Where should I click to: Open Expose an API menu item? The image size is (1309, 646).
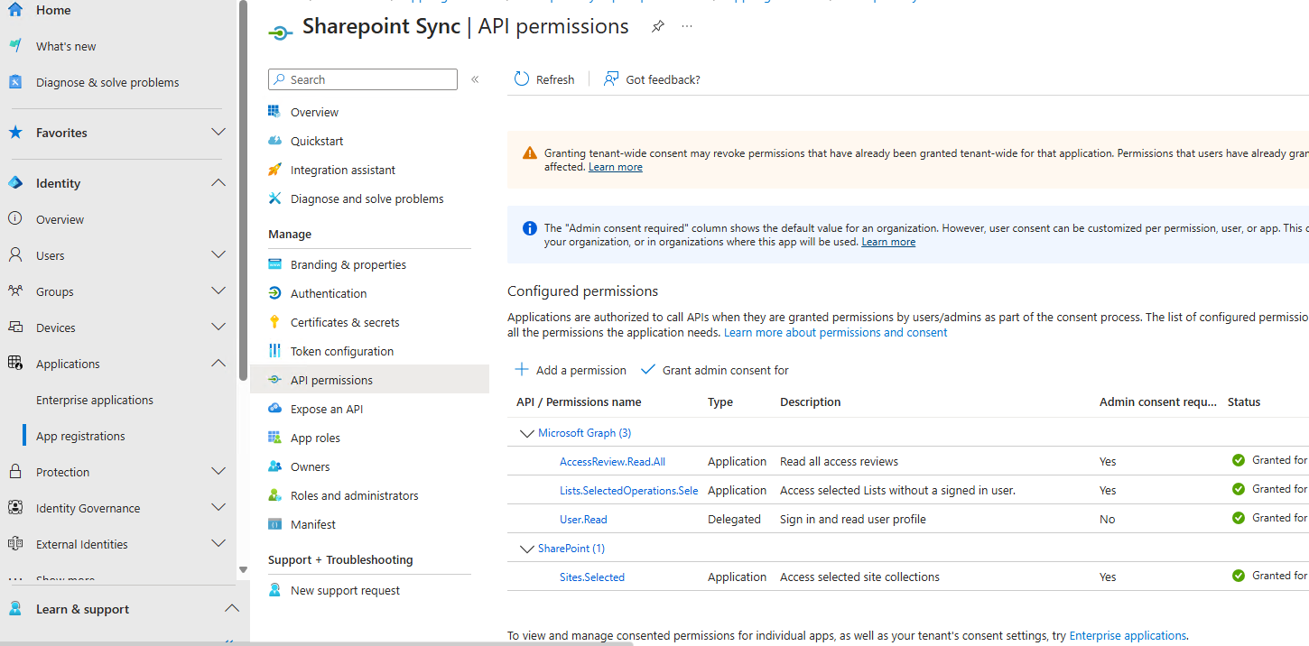pyautogui.click(x=326, y=409)
